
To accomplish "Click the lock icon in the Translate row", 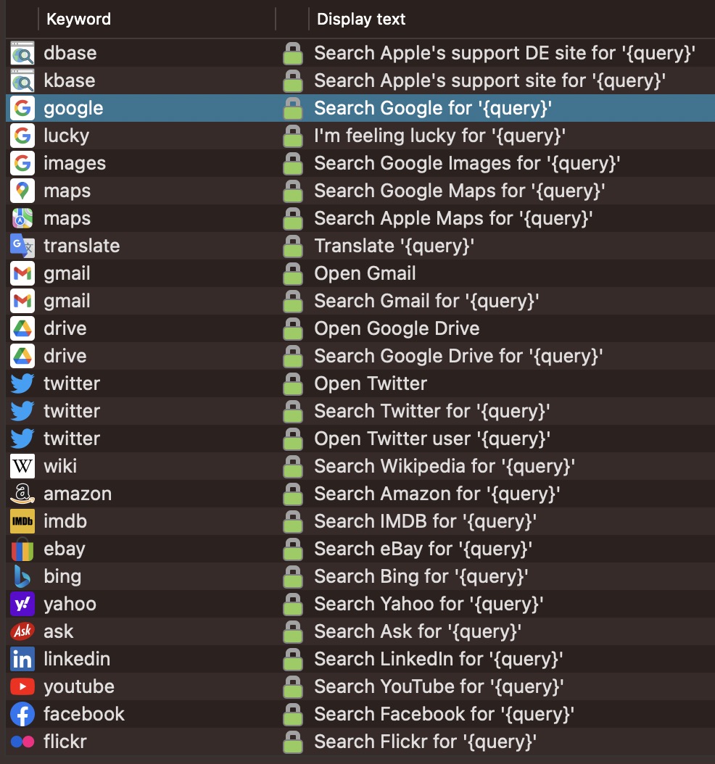I will (293, 246).
